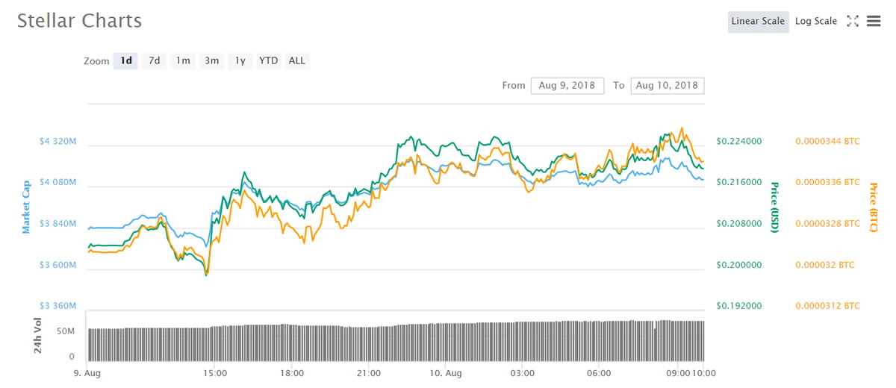Screen dimensions: 896x388
Task: Open the chart hamburger menu
Action: 874,22
